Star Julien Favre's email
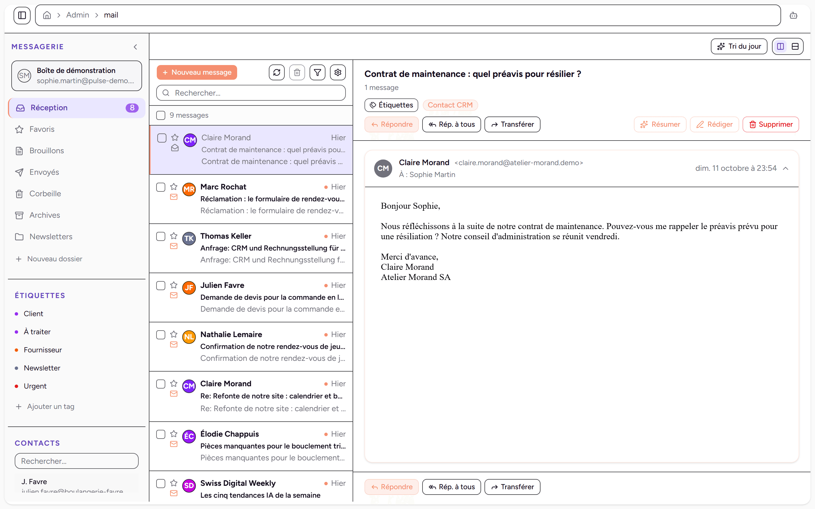815x509 pixels. [x=174, y=285]
